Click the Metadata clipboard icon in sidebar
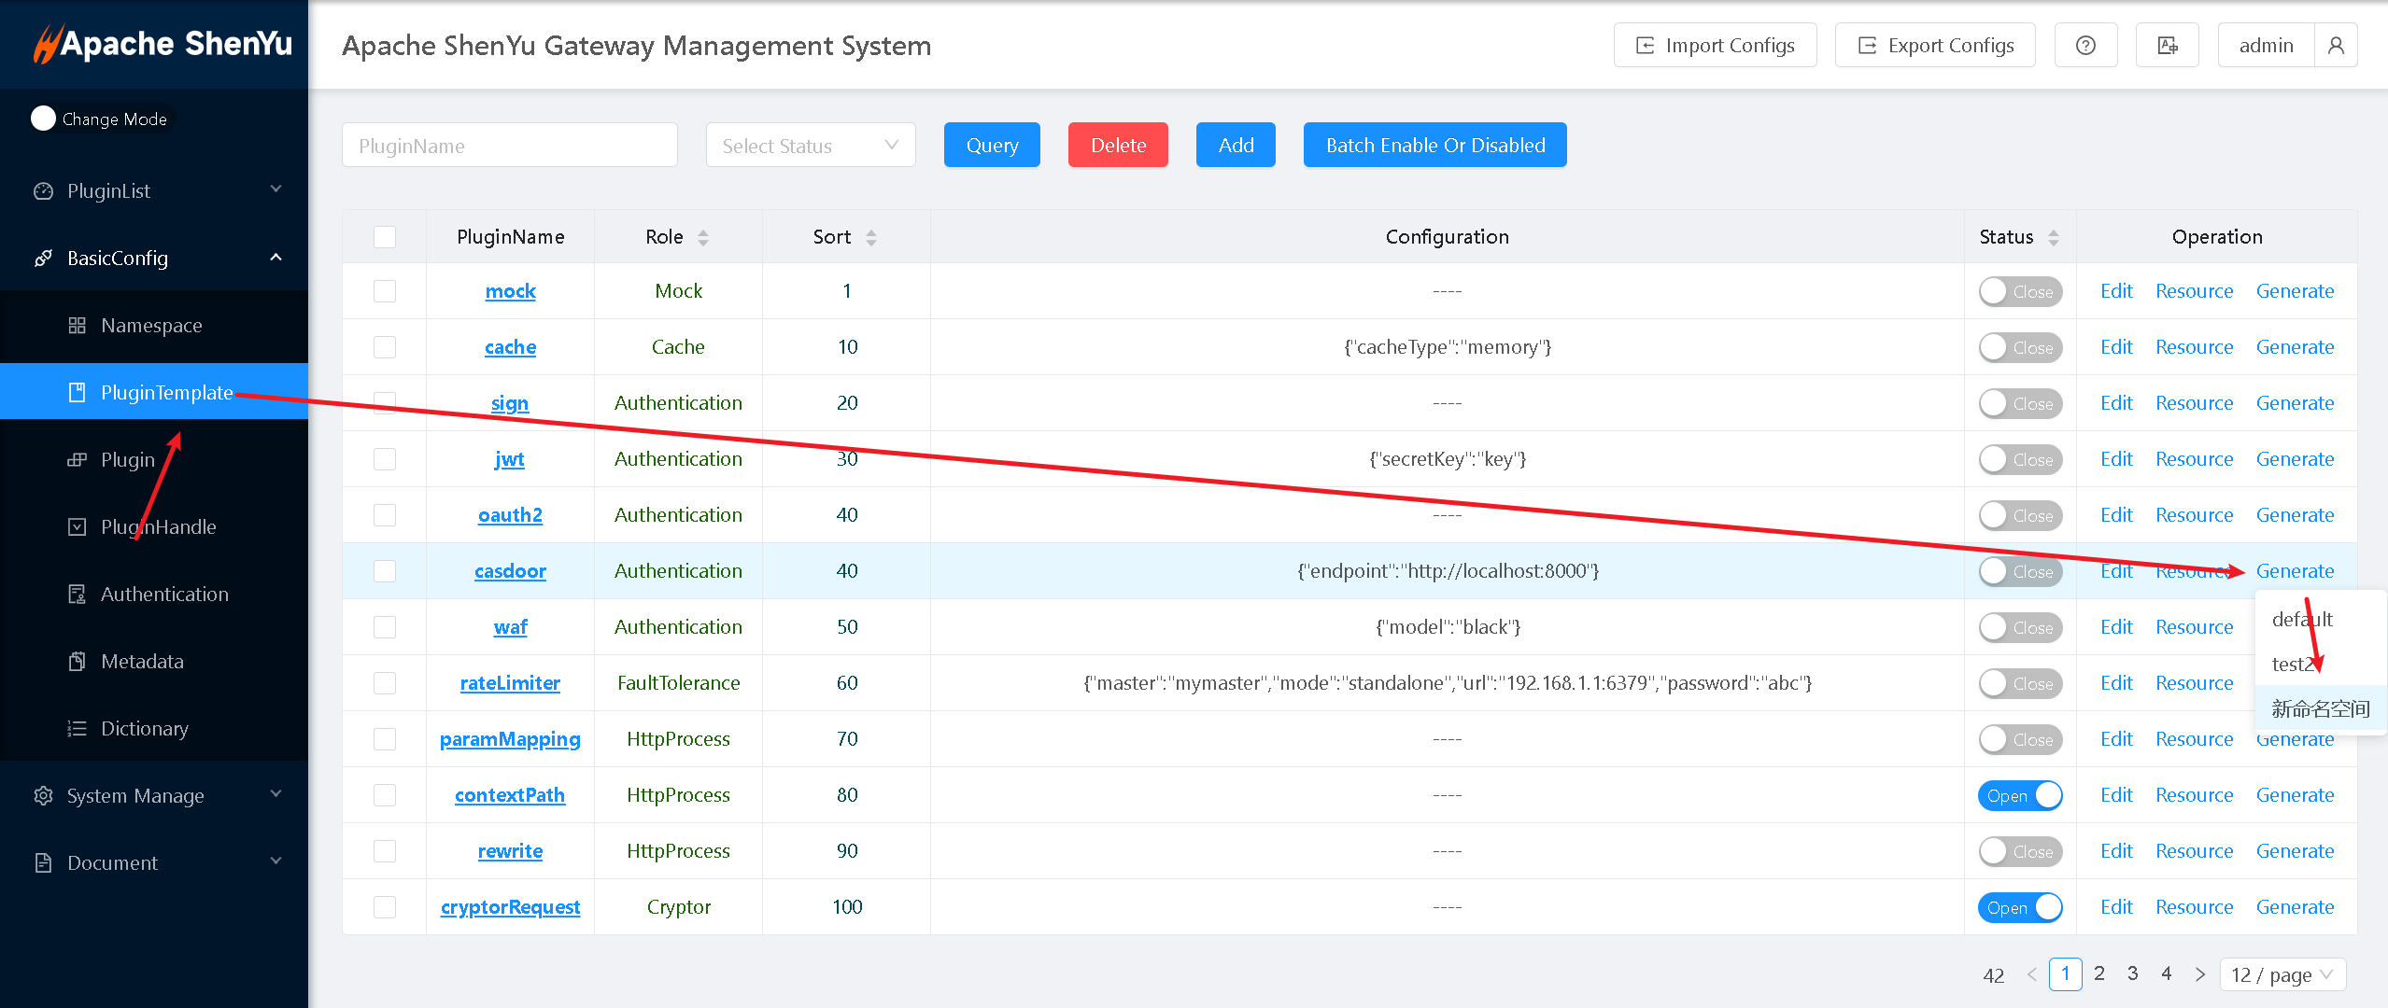This screenshot has width=2388, height=1008. tap(78, 662)
